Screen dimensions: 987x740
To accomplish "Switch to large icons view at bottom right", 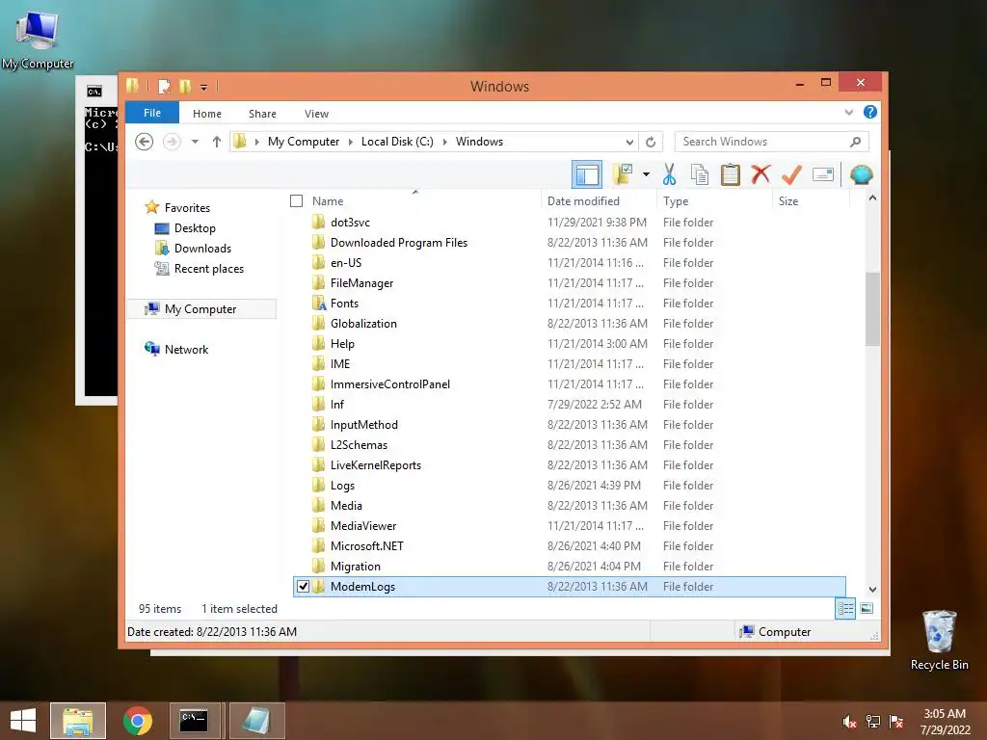I will point(867,609).
